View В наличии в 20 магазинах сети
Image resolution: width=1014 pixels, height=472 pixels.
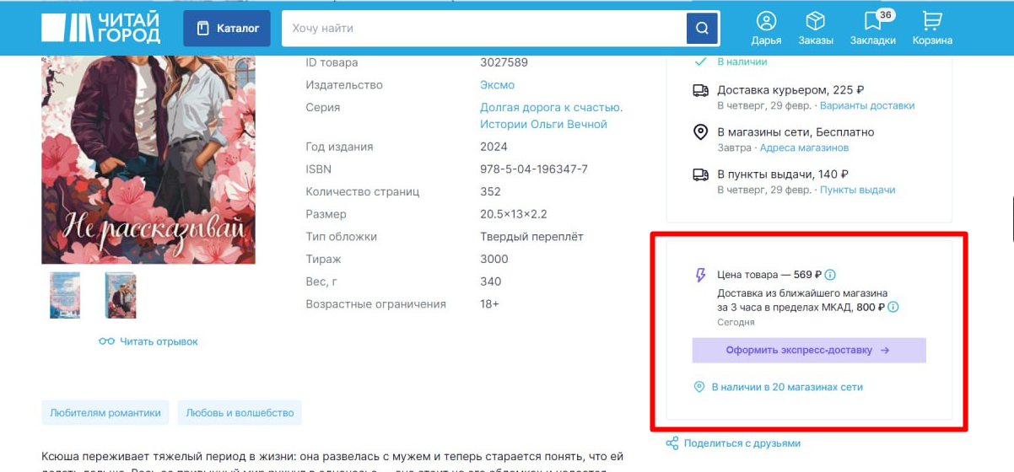786,388
